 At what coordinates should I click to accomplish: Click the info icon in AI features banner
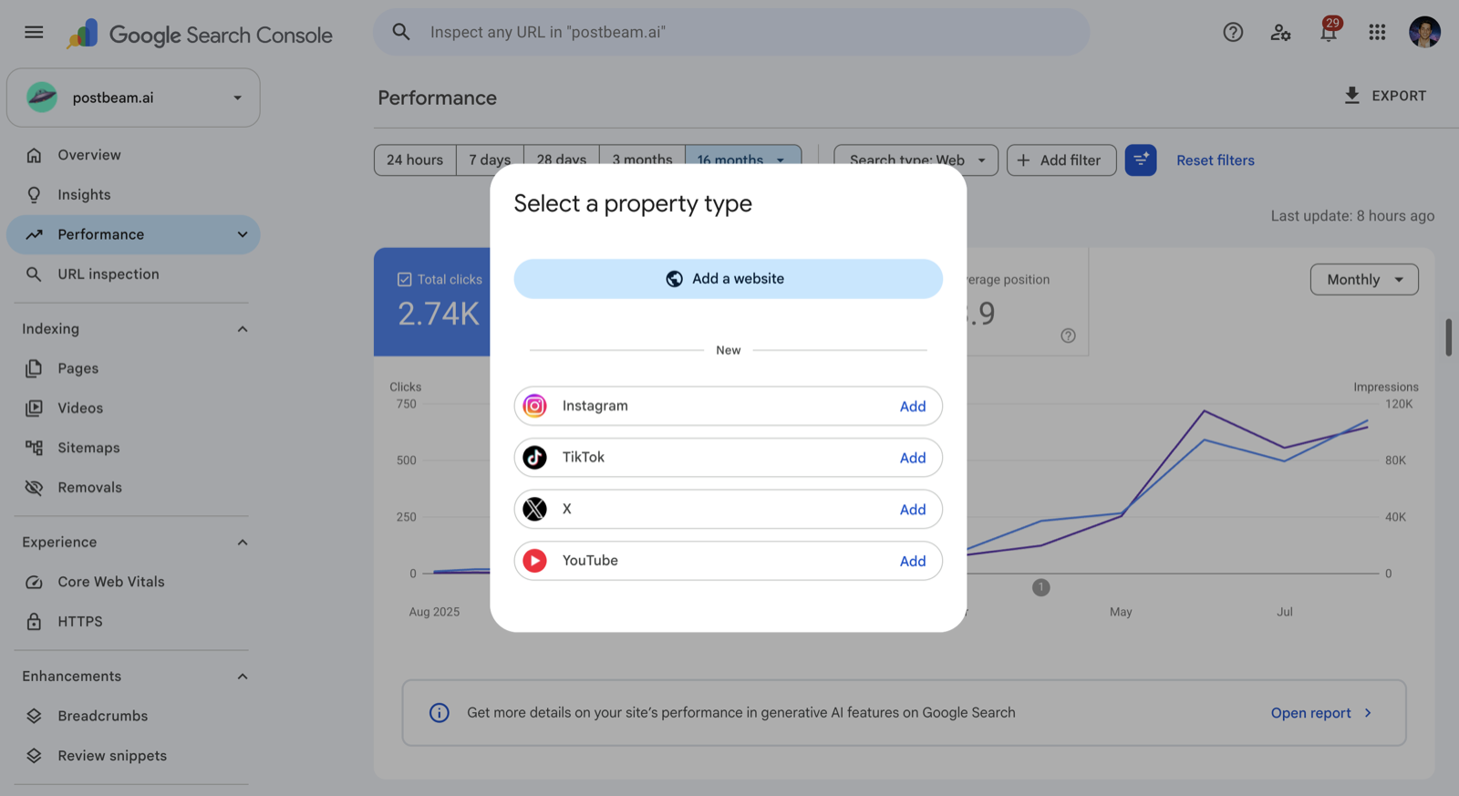click(440, 713)
